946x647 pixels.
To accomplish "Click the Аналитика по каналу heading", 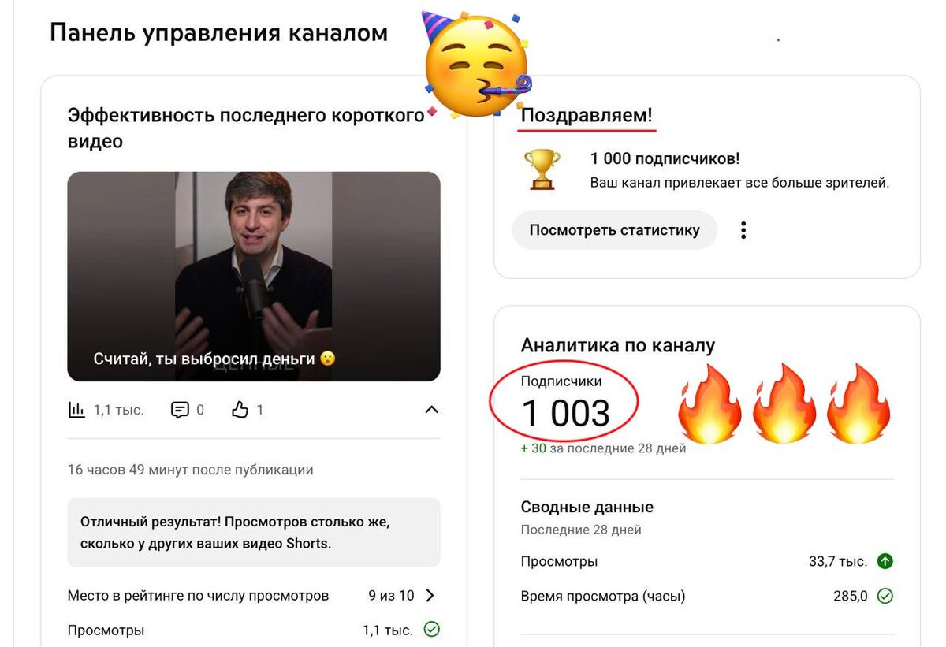I will coord(618,345).
